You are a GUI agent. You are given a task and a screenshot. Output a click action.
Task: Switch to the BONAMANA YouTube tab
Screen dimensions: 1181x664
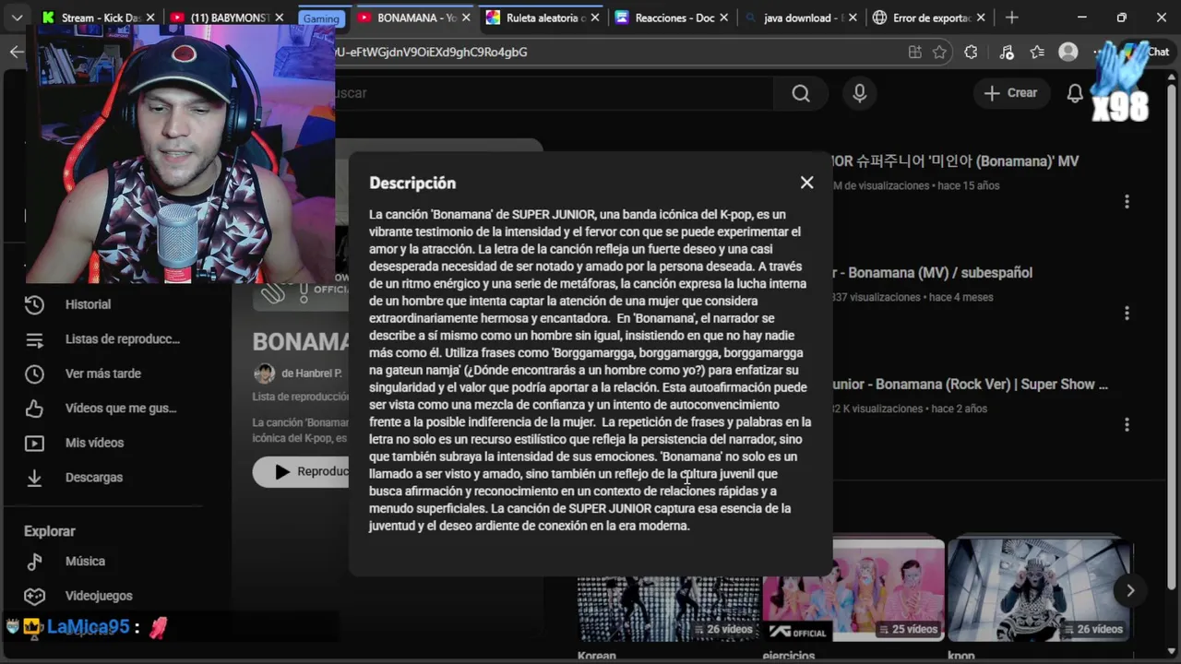pyautogui.click(x=415, y=18)
